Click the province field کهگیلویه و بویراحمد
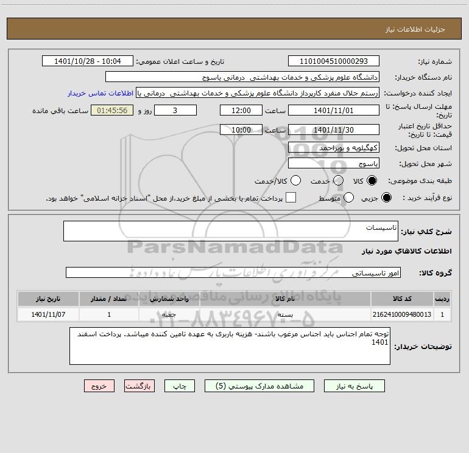469x453 pixels. tap(334, 147)
